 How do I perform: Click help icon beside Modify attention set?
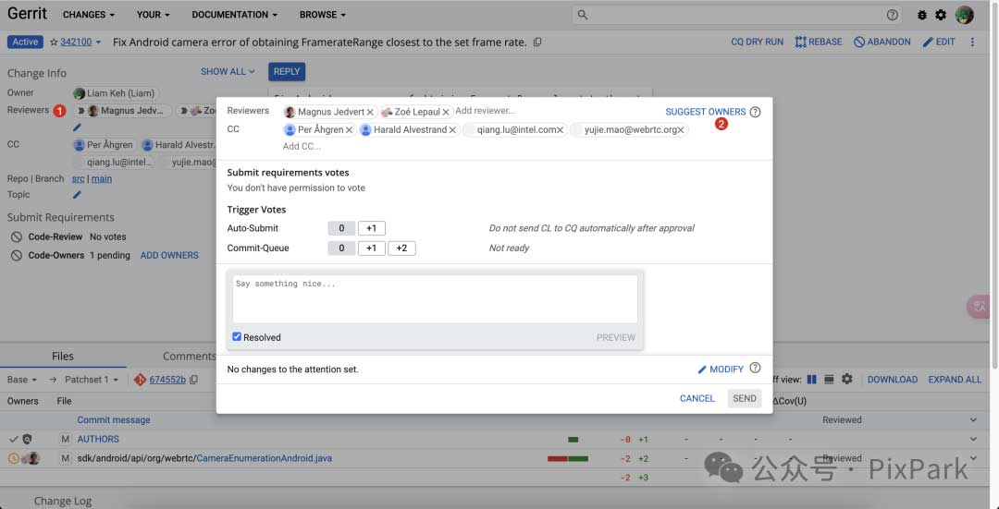click(755, 369)
